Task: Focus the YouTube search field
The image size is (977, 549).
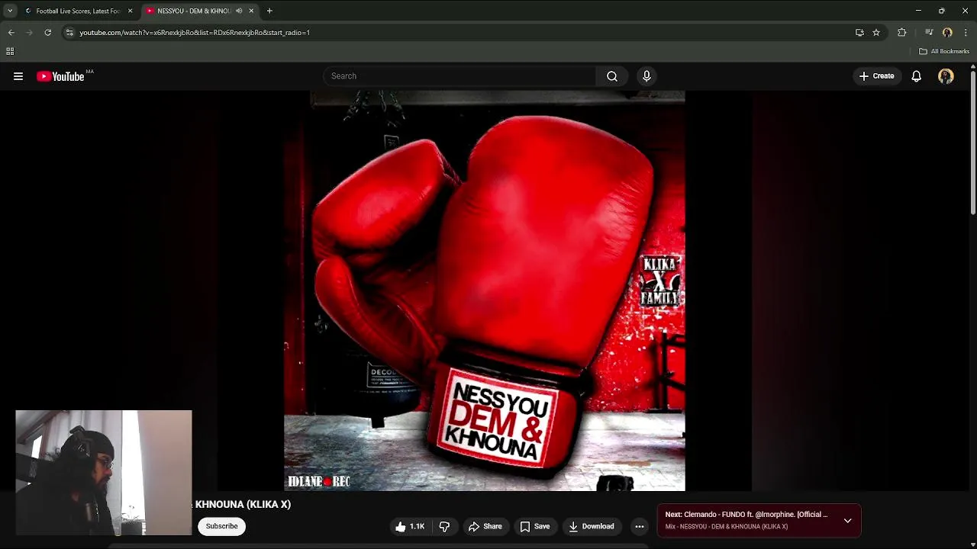Action: pos(459,76)
